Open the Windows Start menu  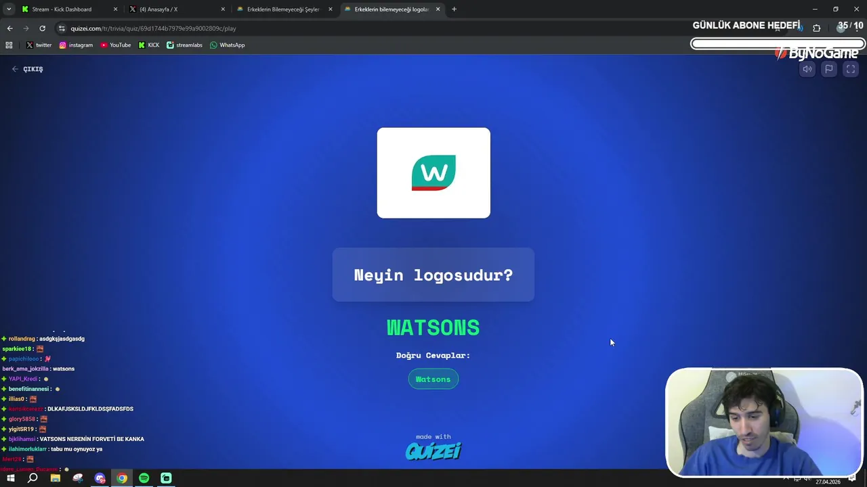[x=10, y=478]
